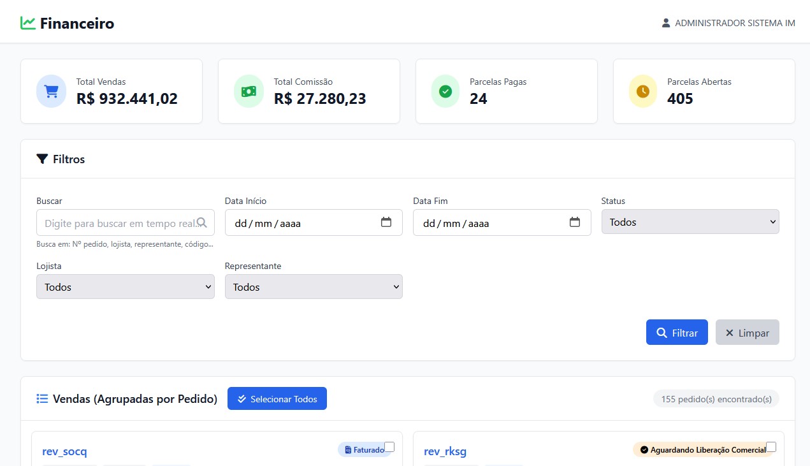The width and height of the screenshot is (810, 466).
Task: Click the Total Comissão money icon
Action: (x=249, y=91)
